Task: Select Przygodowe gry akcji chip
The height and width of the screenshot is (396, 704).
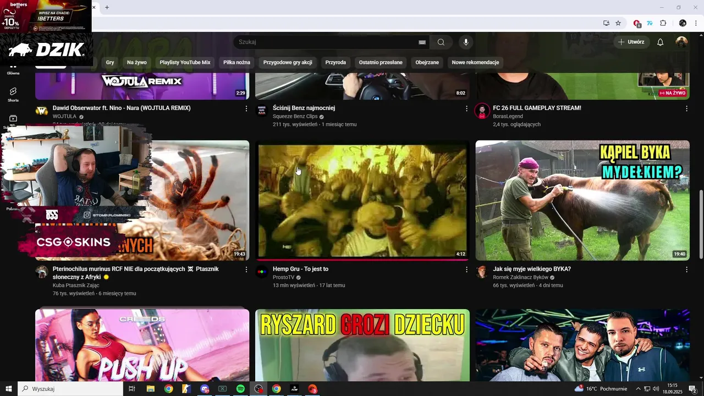Action: pyautogui.click(x=288, y=63)
